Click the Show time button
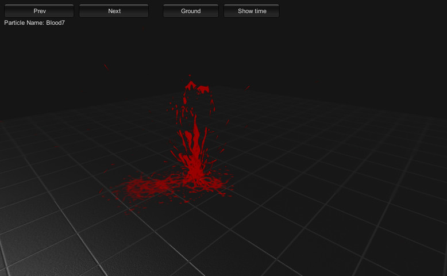 252,11
